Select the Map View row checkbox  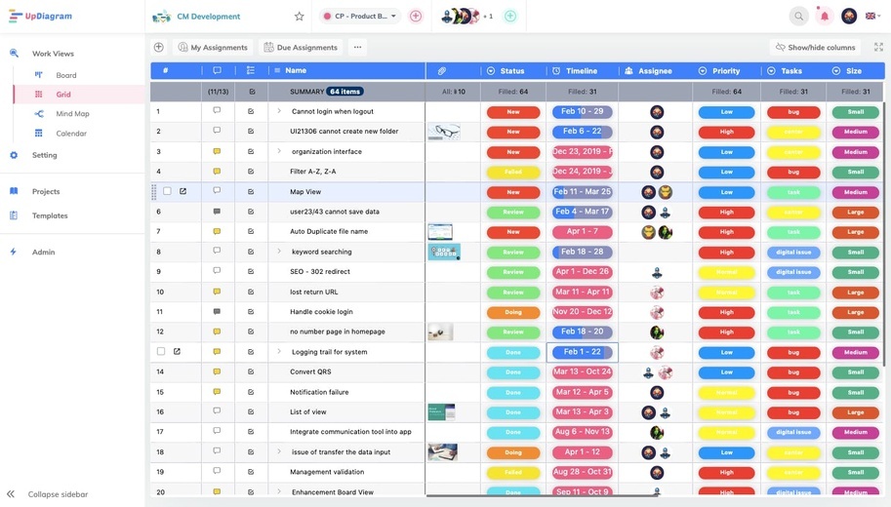point(167,191)
